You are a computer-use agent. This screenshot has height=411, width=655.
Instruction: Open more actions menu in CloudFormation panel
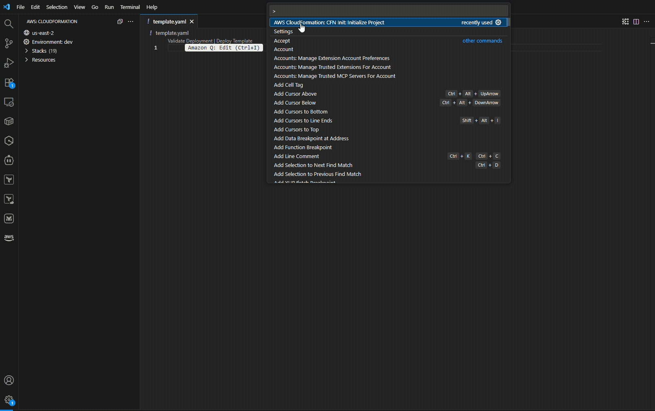tap(130, 21)
